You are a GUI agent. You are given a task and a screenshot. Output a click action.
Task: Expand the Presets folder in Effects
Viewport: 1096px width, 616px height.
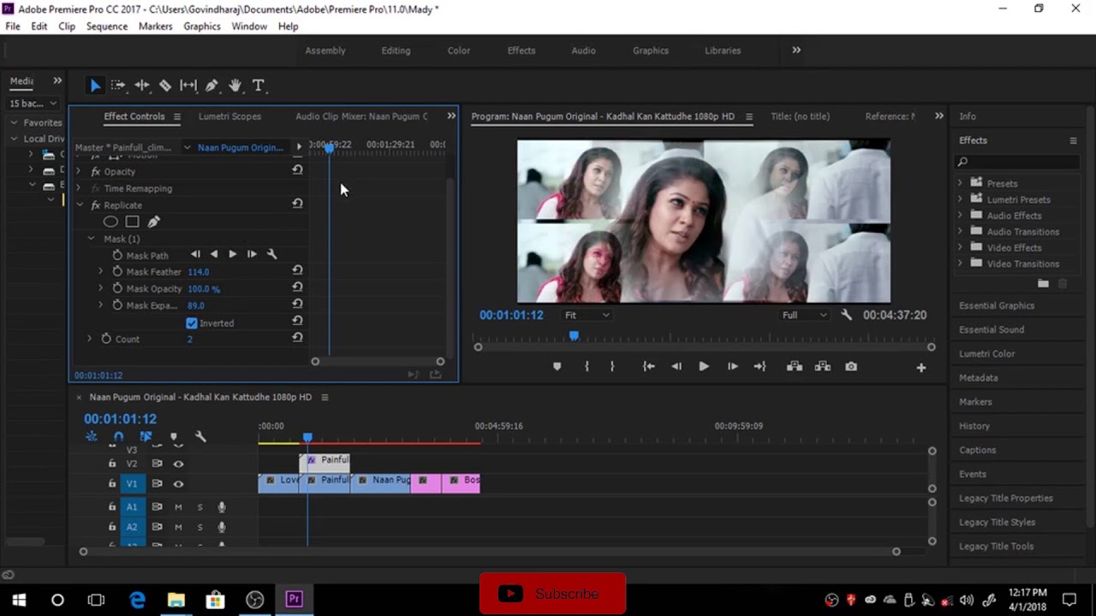(959, 183)
